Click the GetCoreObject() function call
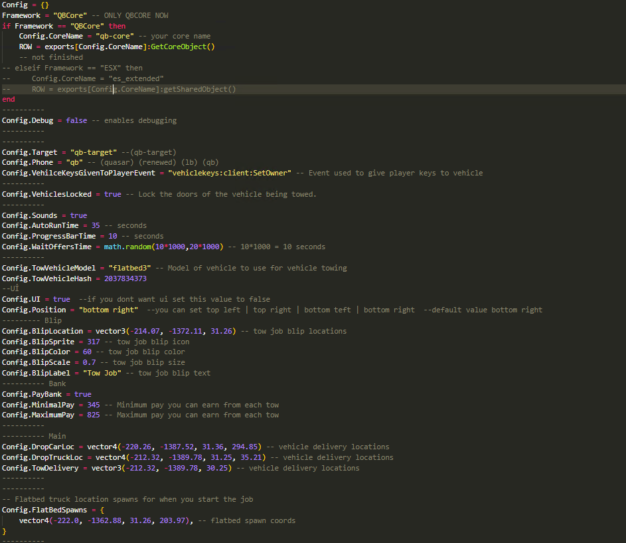 click(186, 47)
